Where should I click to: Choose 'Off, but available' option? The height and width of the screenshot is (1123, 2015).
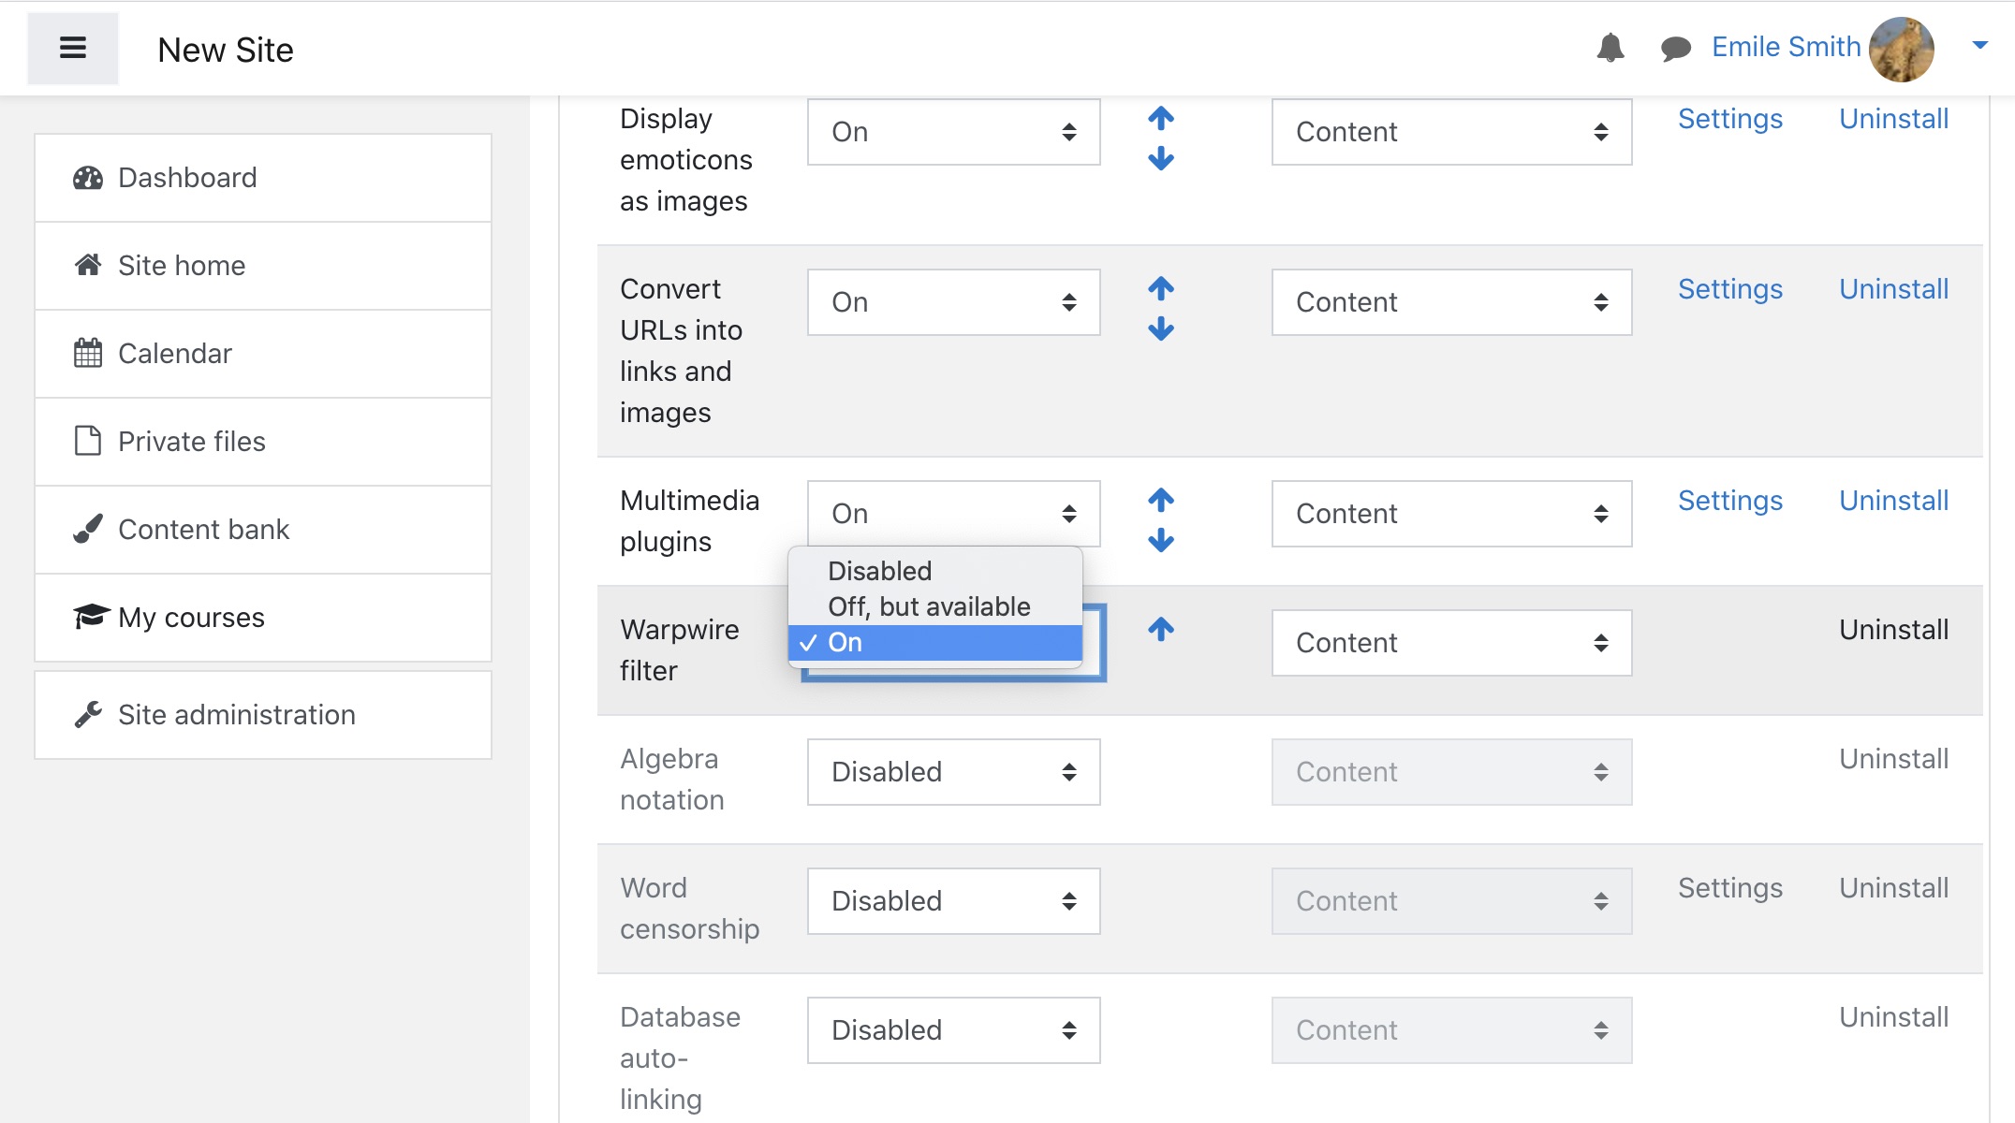click(x=928, y=606)
